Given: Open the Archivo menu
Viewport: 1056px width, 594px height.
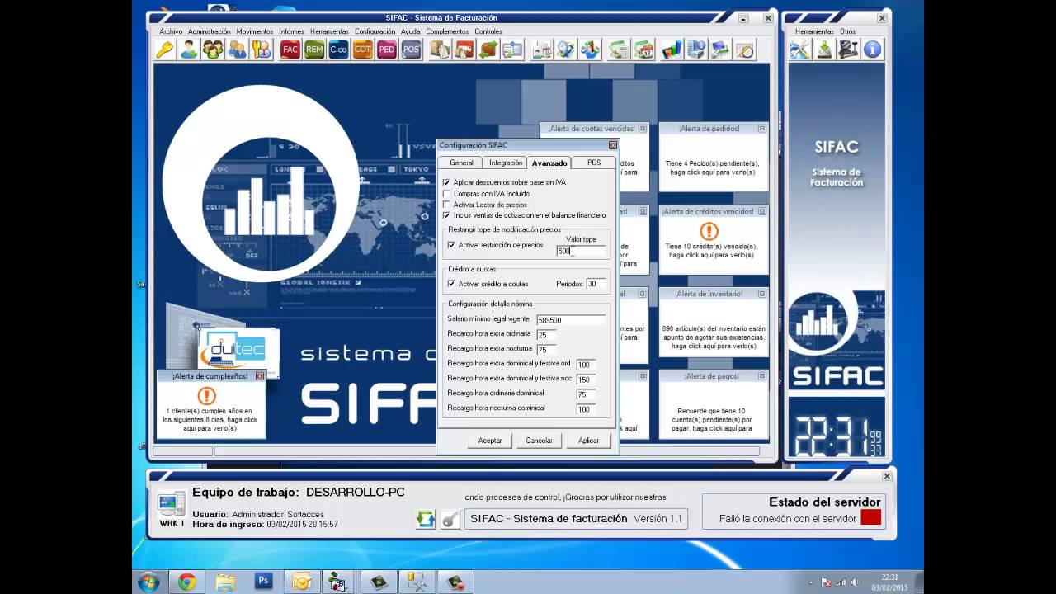Looking at the screenshot, I should tap(171, 31).
